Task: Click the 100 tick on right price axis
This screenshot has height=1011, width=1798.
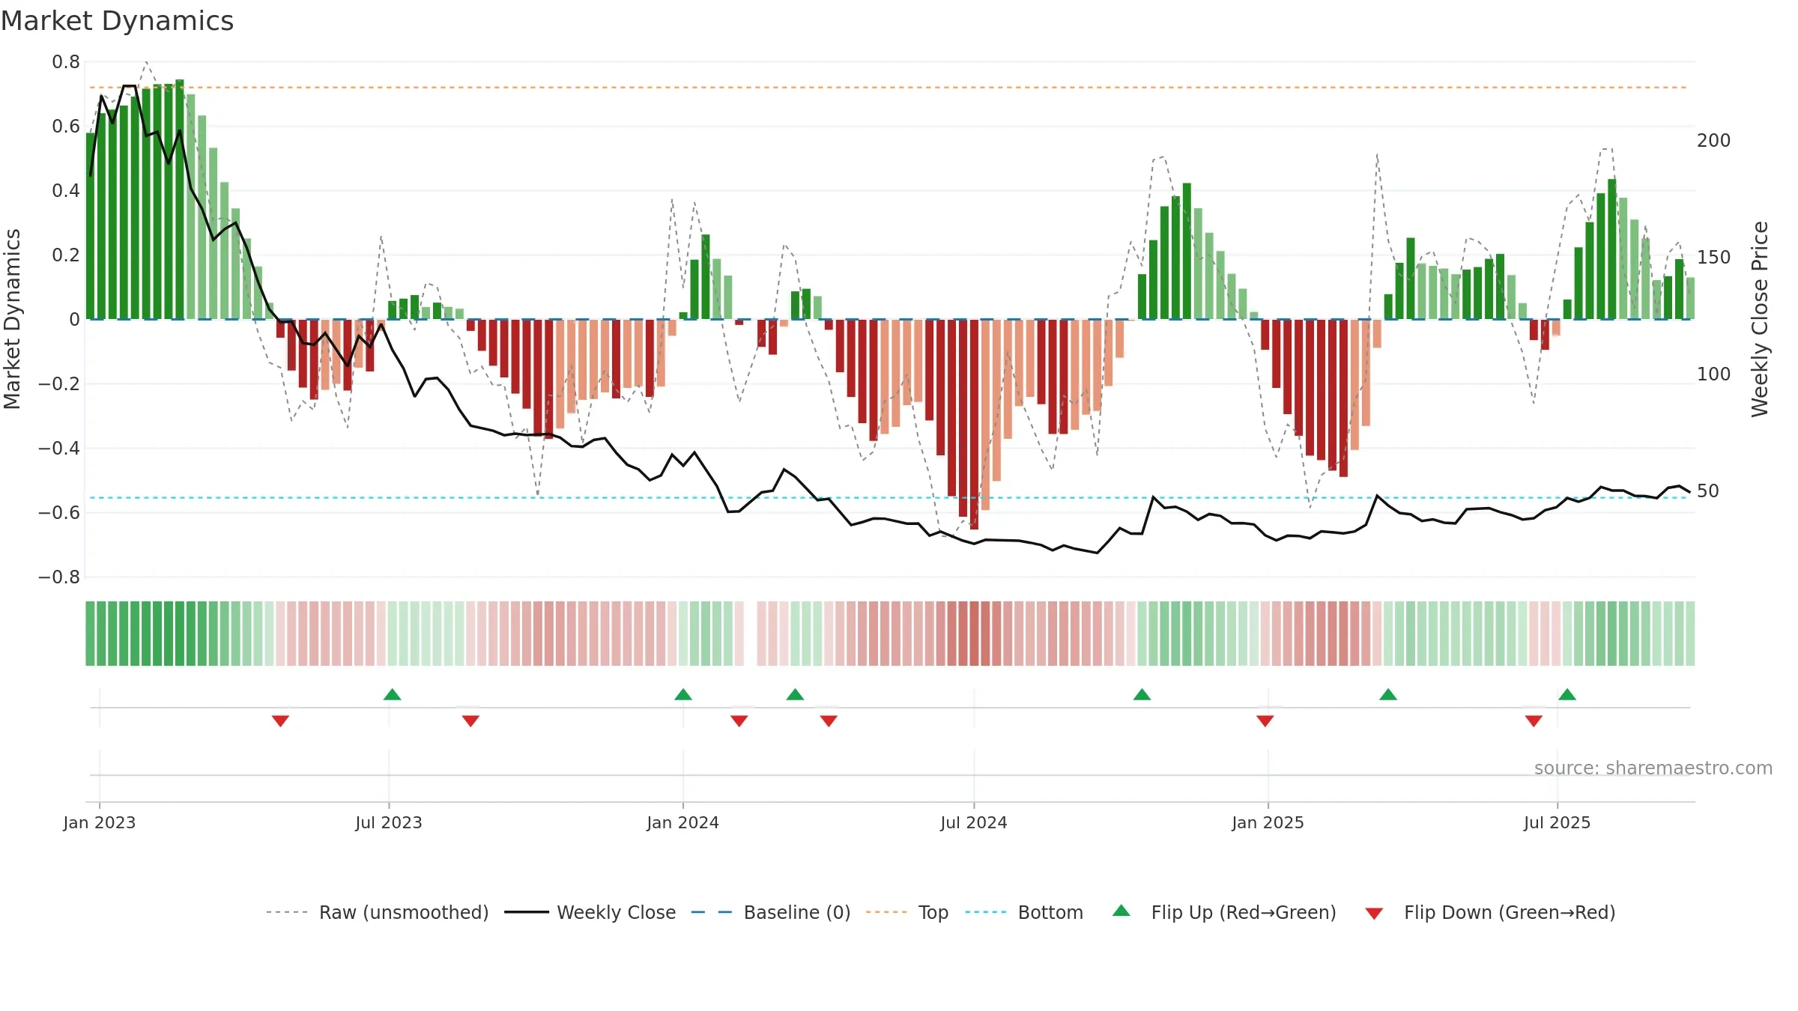Action: pos(1714,374)
